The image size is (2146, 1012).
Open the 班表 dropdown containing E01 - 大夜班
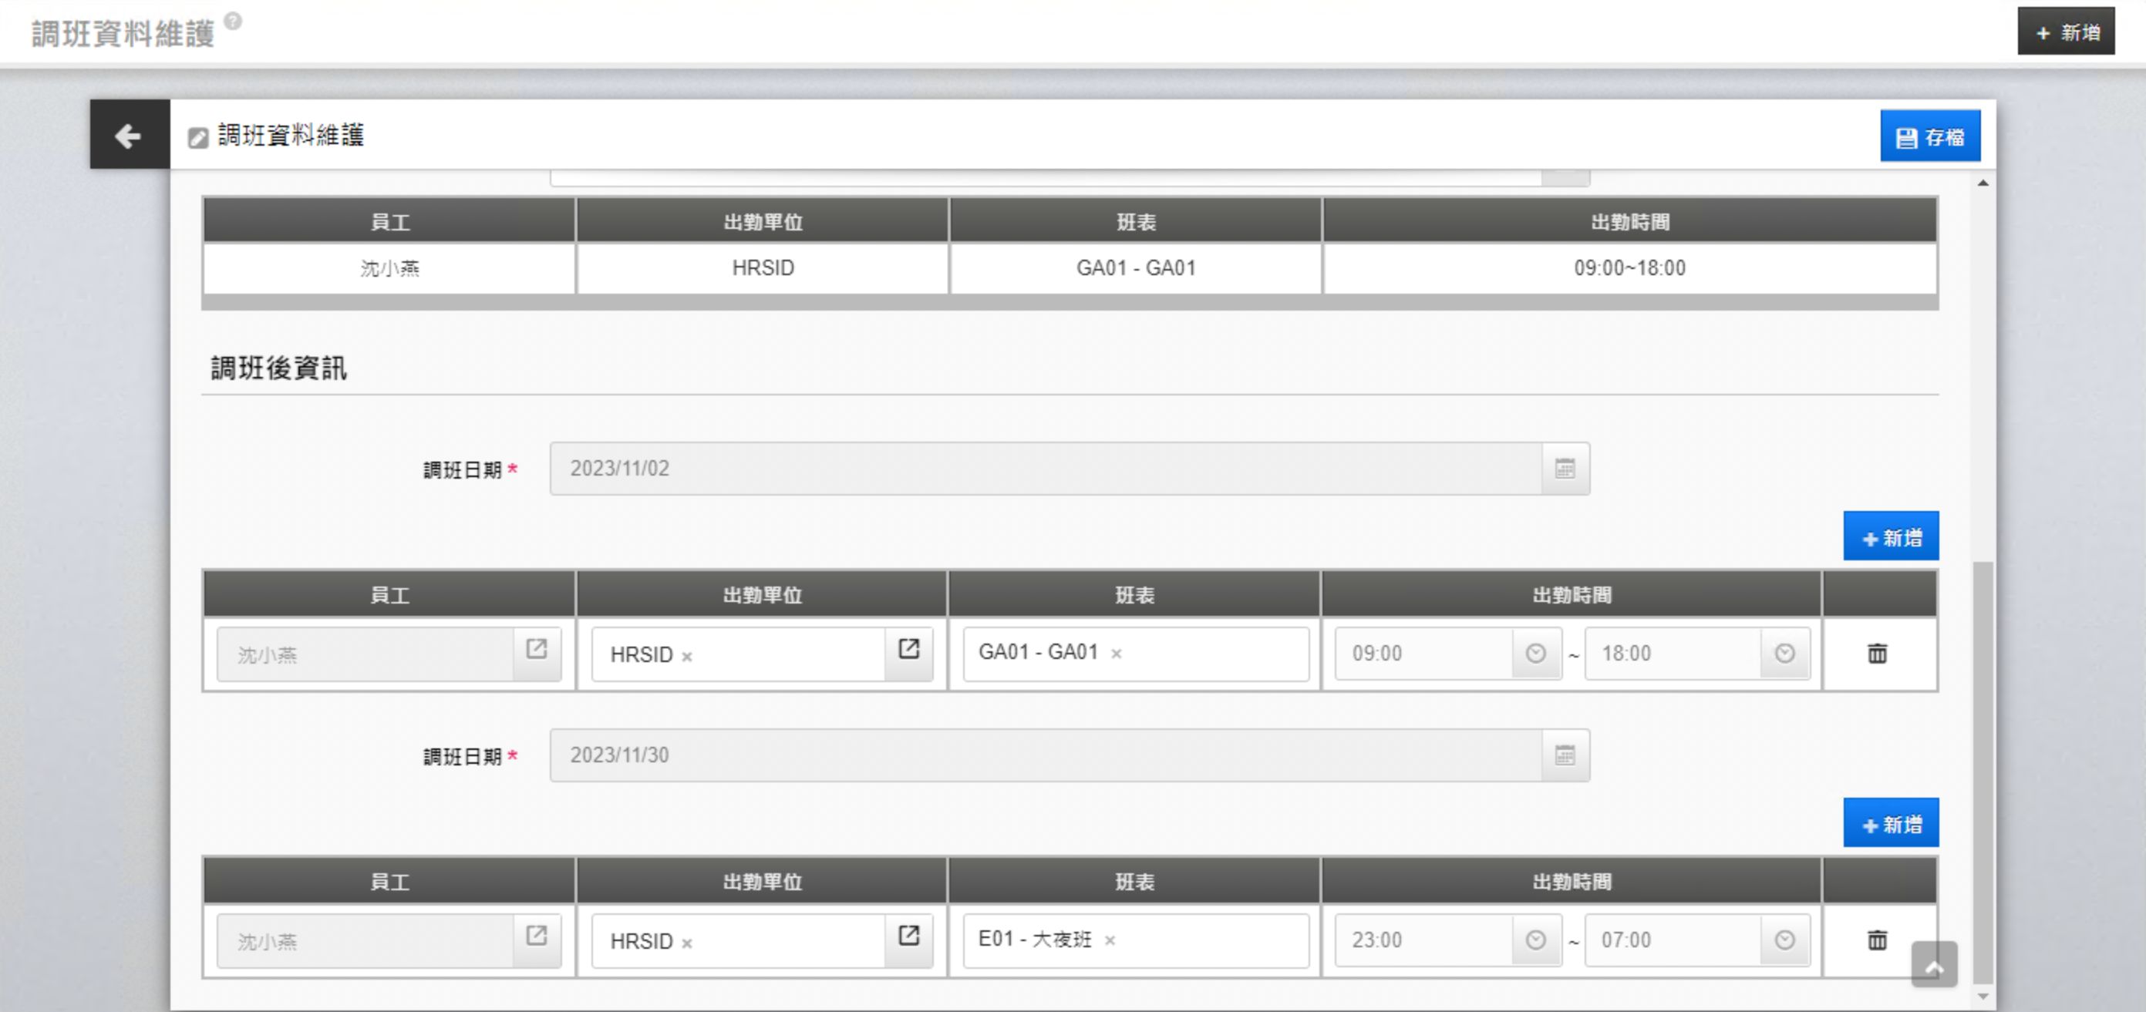click(1136, 940)
